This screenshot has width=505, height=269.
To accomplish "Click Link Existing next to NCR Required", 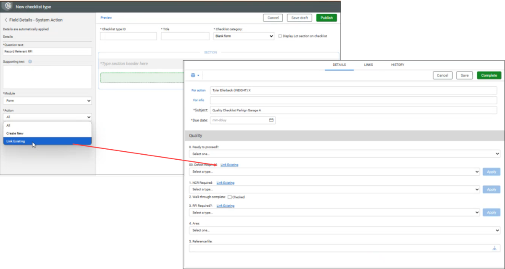I will tap(225, 183).
